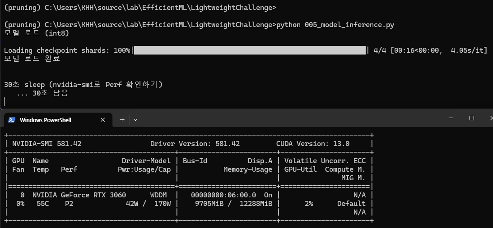The width and height of the screenshot is (493, 228).
Task: Select the Windows PowerShell tab title
Action: 45,120
